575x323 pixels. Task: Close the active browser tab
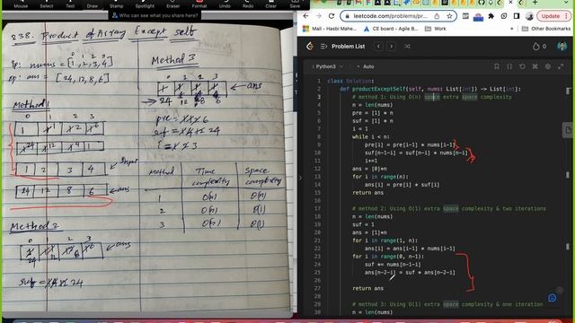511,3
